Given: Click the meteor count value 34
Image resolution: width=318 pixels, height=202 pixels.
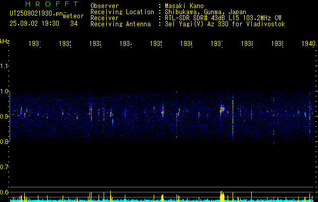Looking at the screenshot, I should [x=74, y=24].
